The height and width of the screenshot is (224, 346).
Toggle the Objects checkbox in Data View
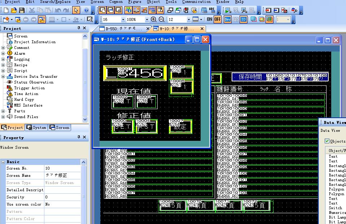click(327, 141)
